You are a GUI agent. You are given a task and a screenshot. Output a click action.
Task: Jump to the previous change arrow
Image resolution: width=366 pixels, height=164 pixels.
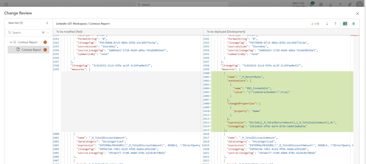pyautogui.click(x=336, y=24)
